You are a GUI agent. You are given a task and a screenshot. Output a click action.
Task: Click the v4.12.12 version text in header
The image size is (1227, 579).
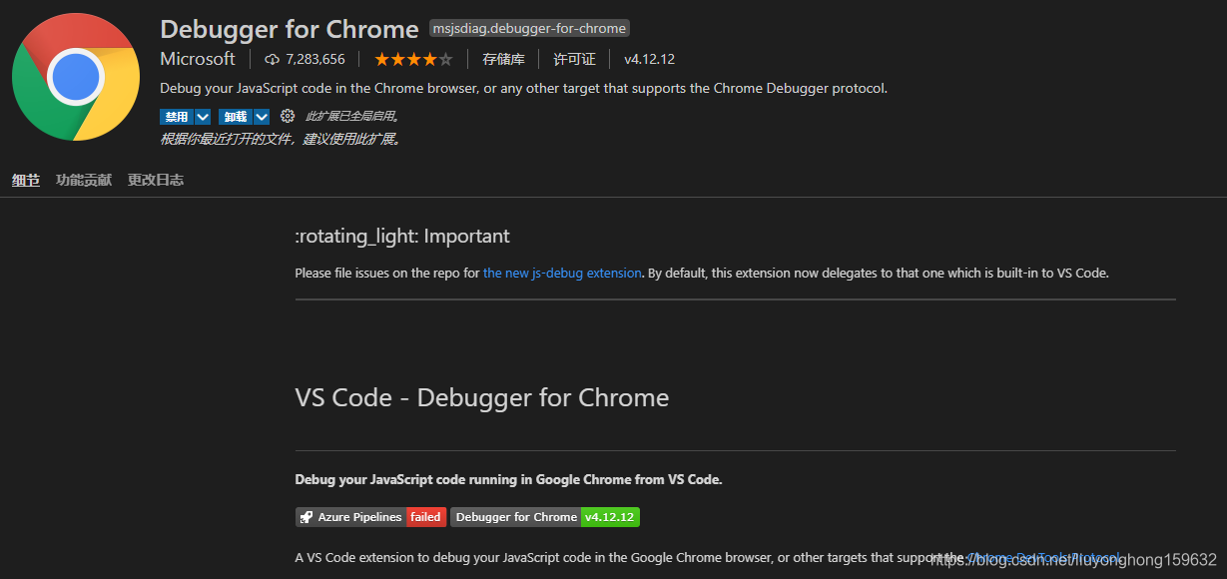coord(650,59)
